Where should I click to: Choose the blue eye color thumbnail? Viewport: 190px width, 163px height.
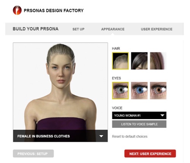pos(139,91)
